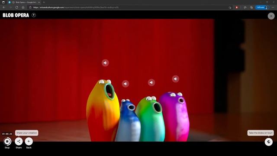Open a new browser tab

pos(44,2)
